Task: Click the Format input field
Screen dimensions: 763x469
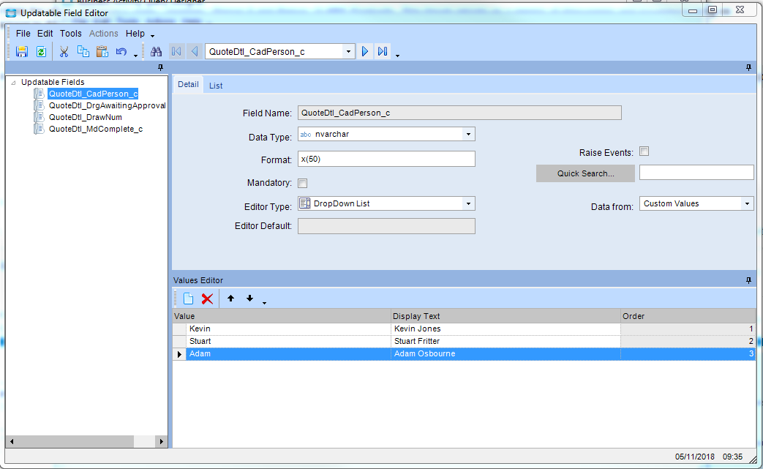Action: [386, 160]
